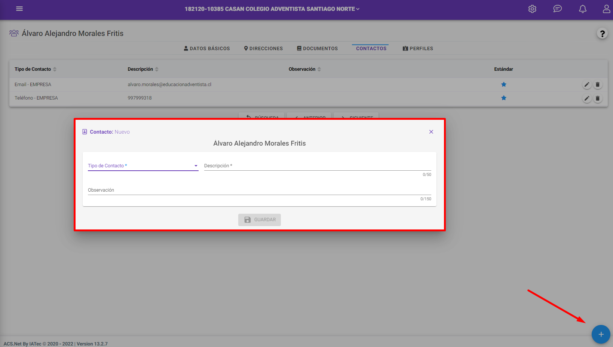The image size is (613, 347).
Task: Select the email alvaro.morales@educacionadventista.cl cell
Action: click(169, 85)
